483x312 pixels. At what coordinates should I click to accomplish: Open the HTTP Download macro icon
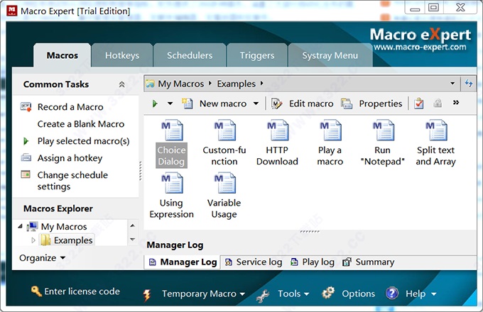click(277, 131)
